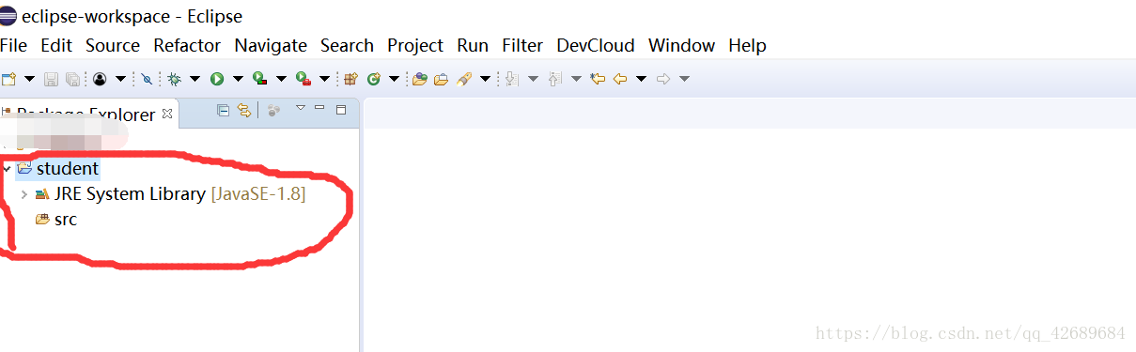Click the Open Type icon
This screenshot has width=1136, height=352.
pos(420,79)
